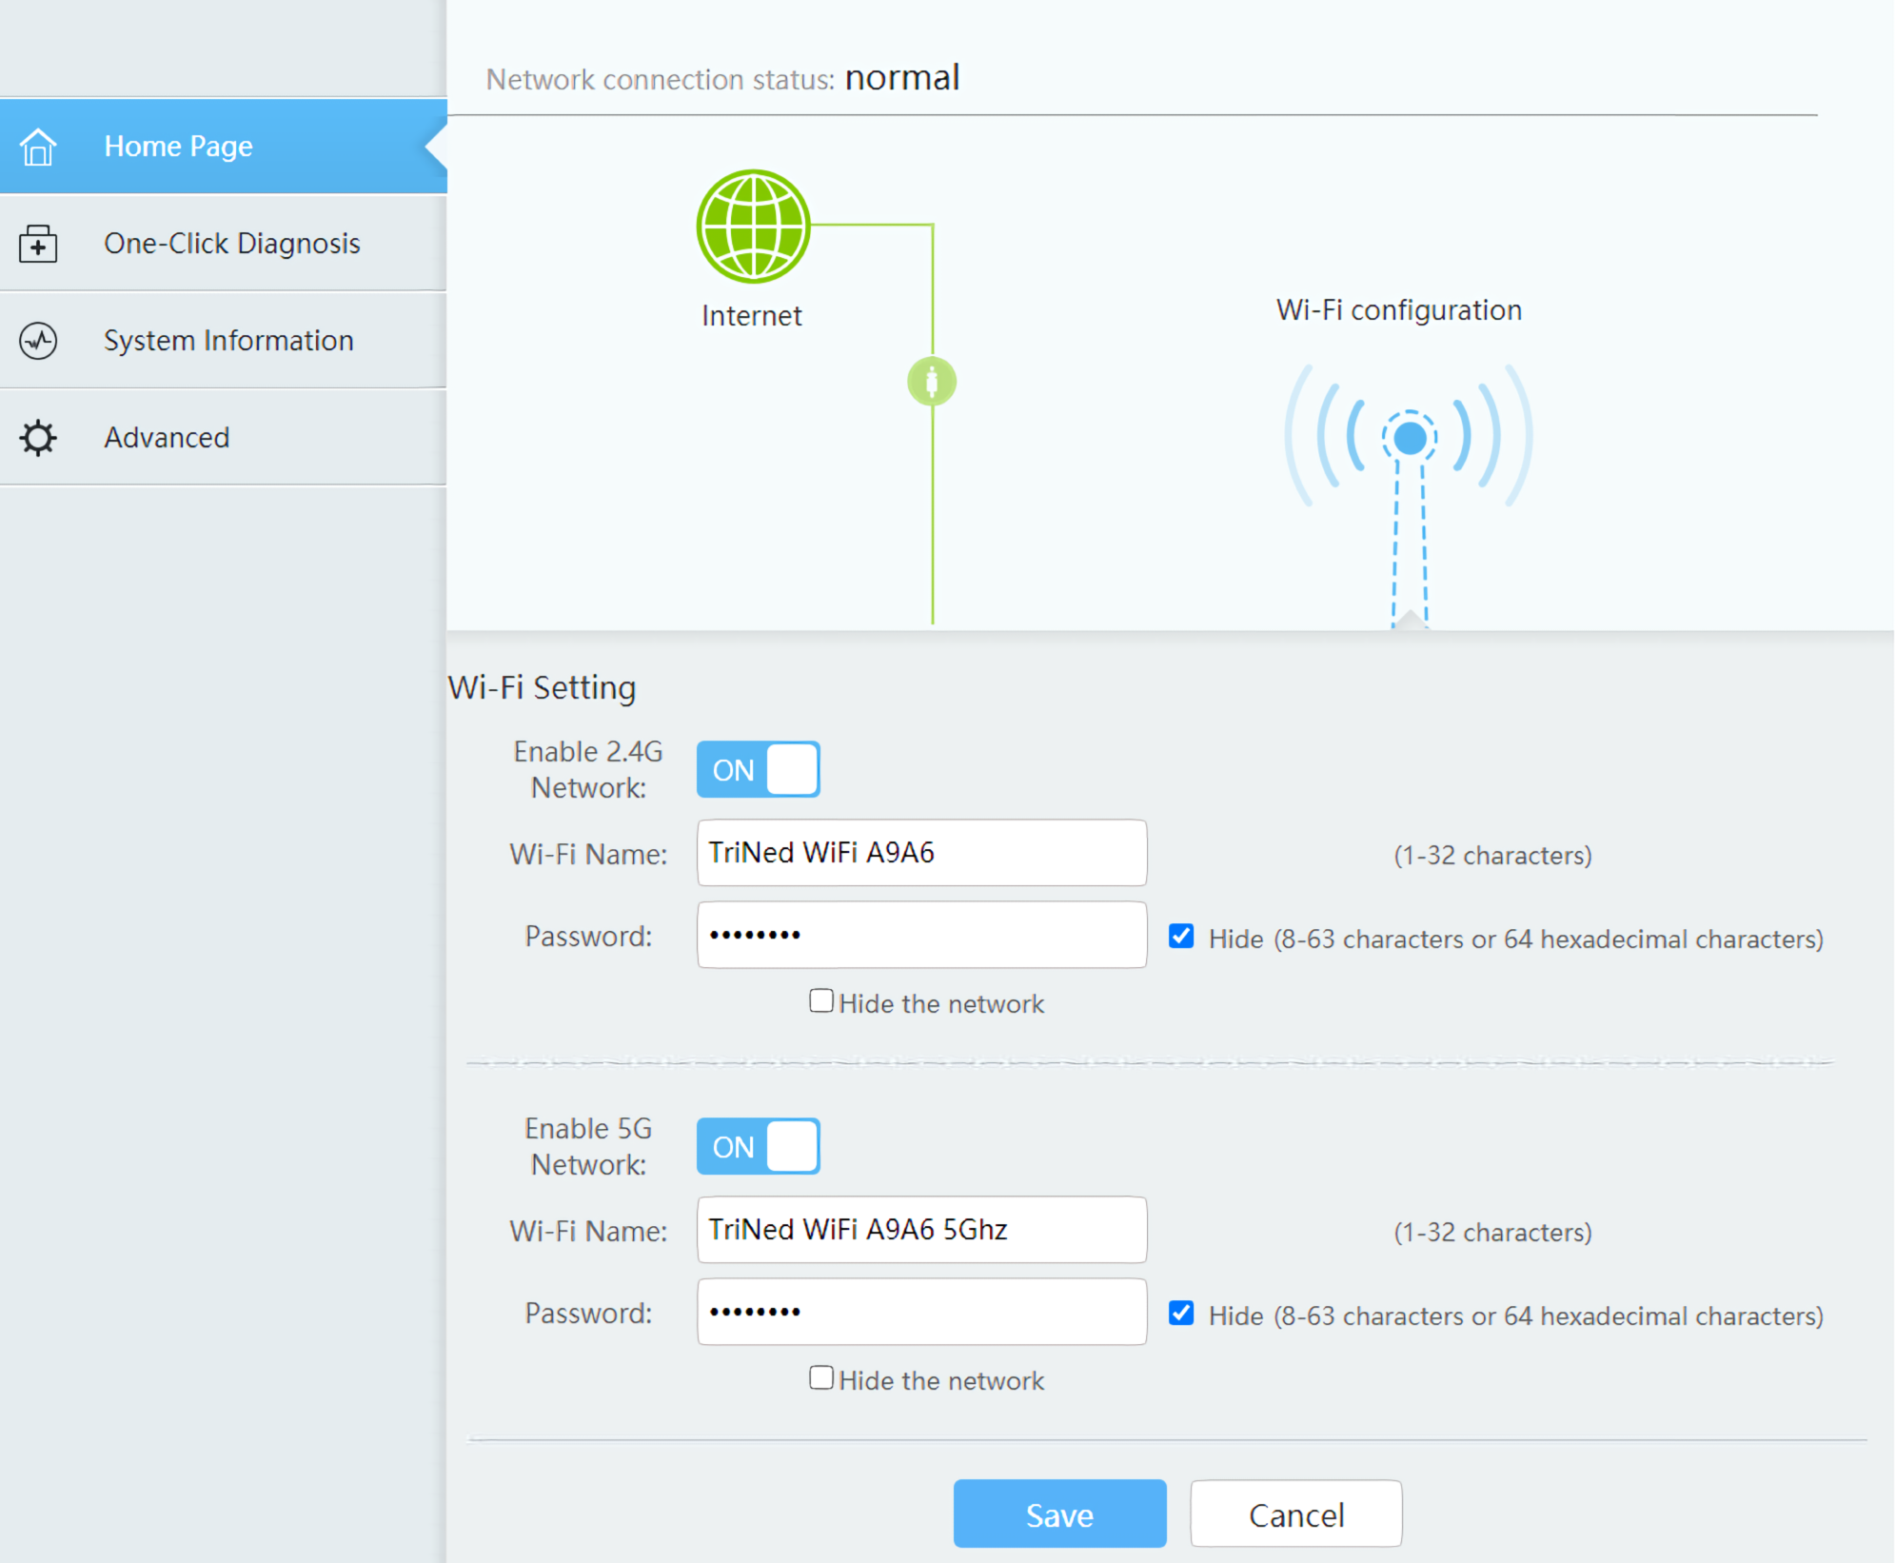
Task: Uncheck Hide for the 2.4G password
Action: 1181,937
